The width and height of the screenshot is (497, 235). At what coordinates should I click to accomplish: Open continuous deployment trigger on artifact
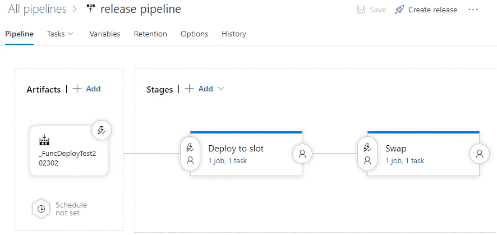[x=102, y=130]
